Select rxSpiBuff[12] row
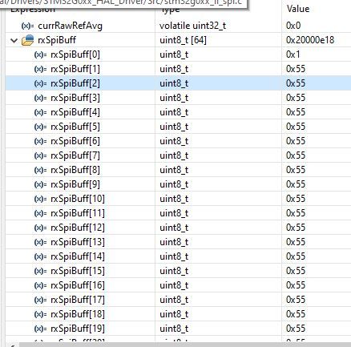 click(x=178, y=228)
